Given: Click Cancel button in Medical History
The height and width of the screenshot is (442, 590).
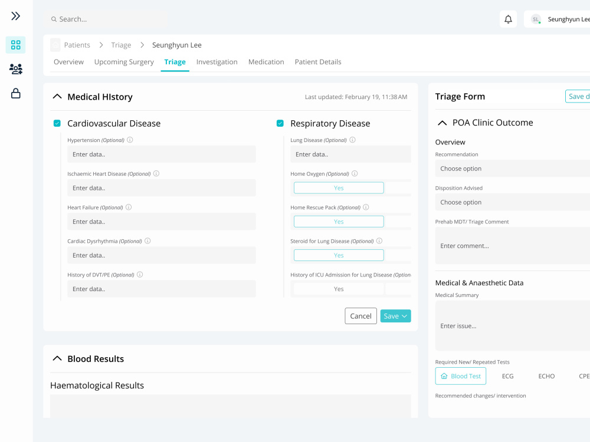Looking at the screenshot, I should [361, 316].
